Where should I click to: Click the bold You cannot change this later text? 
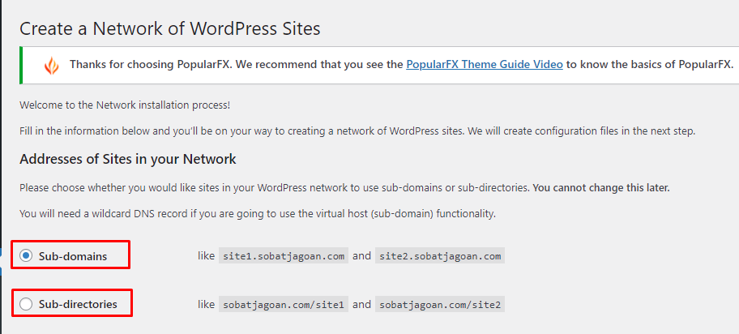[601, 188]
